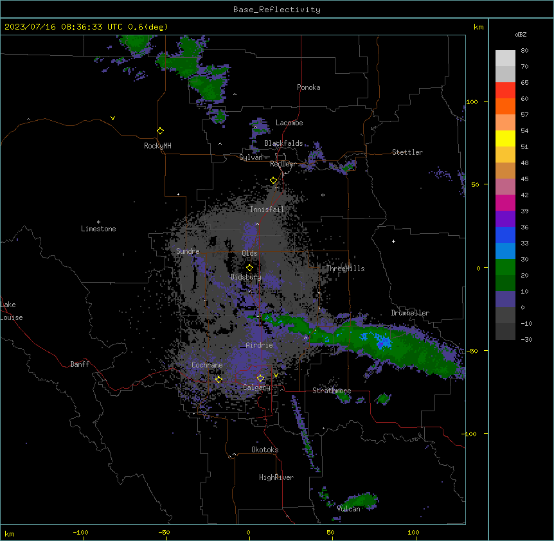Viewport: 554px width, 541px height.
Task: Select the Banff label
Action: click(x=80, y=364)
